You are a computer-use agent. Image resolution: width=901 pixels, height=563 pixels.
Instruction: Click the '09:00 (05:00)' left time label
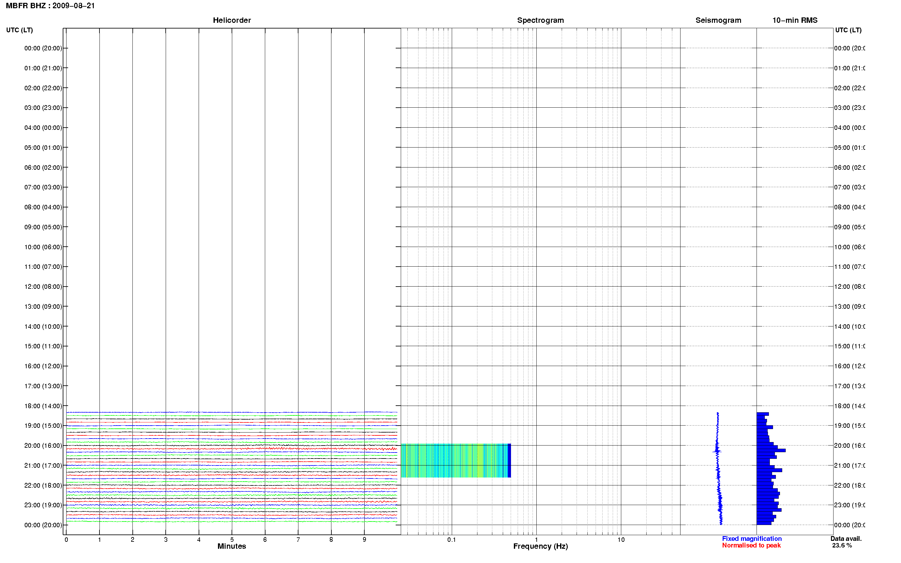pos(43,227)
